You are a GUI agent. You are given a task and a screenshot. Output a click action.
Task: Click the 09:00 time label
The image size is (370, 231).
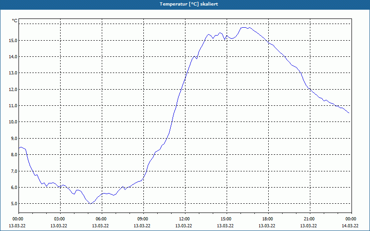pos(143,219)
